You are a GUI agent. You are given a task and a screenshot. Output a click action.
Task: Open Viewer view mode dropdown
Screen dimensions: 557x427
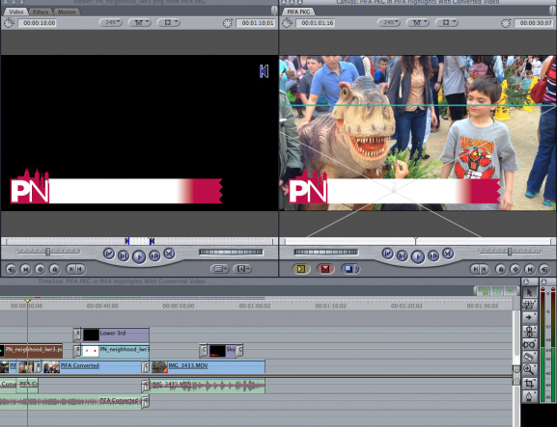click(x=169, y=23)
